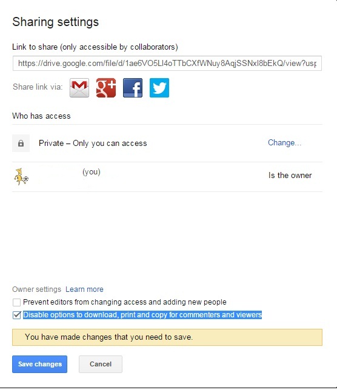This screenshot has height=390, width=337.
Task: Open the Change... access link
Action: 284,143
